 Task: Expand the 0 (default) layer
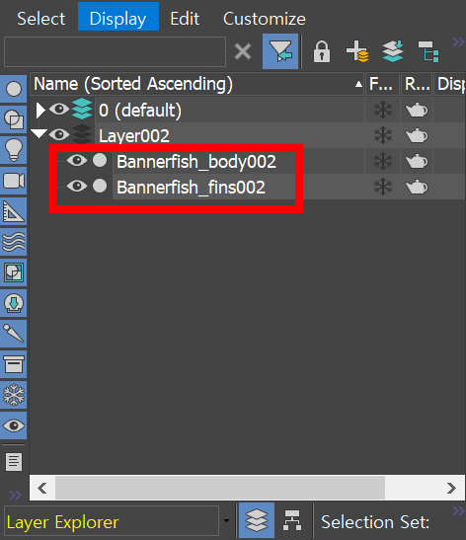click(x=40, y=111)
